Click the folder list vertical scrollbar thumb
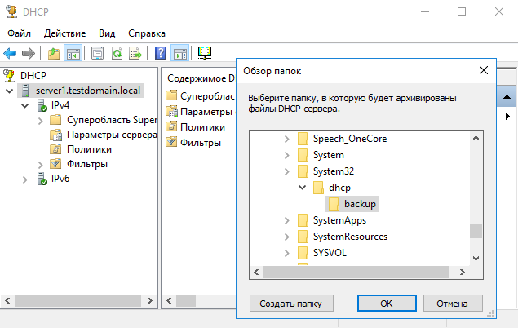The image size is (518, 328). pyautogui.click(x=475, y=231)
